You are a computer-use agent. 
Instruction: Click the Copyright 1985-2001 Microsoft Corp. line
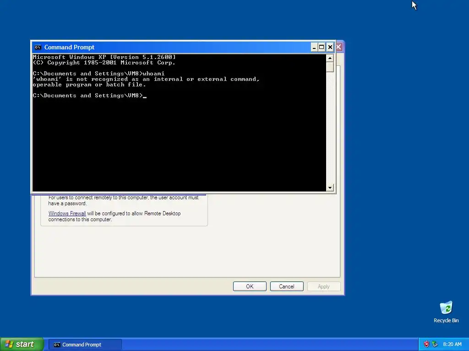tap(104, 63)
